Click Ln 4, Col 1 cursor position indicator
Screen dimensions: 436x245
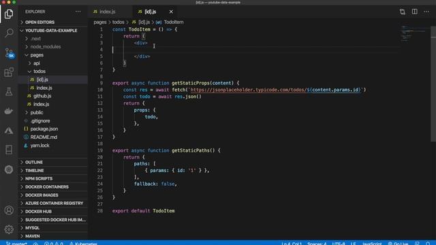[292, 244]
